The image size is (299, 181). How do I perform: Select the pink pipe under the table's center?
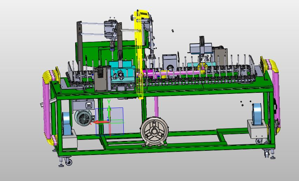click(x=156, y=107)
